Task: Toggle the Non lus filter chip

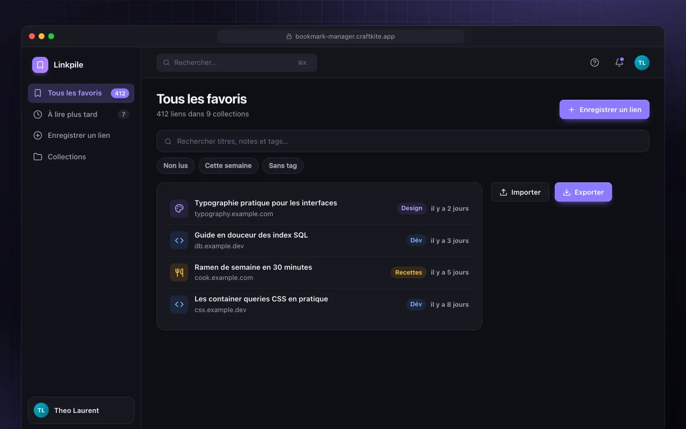Action: pos(176,166)
